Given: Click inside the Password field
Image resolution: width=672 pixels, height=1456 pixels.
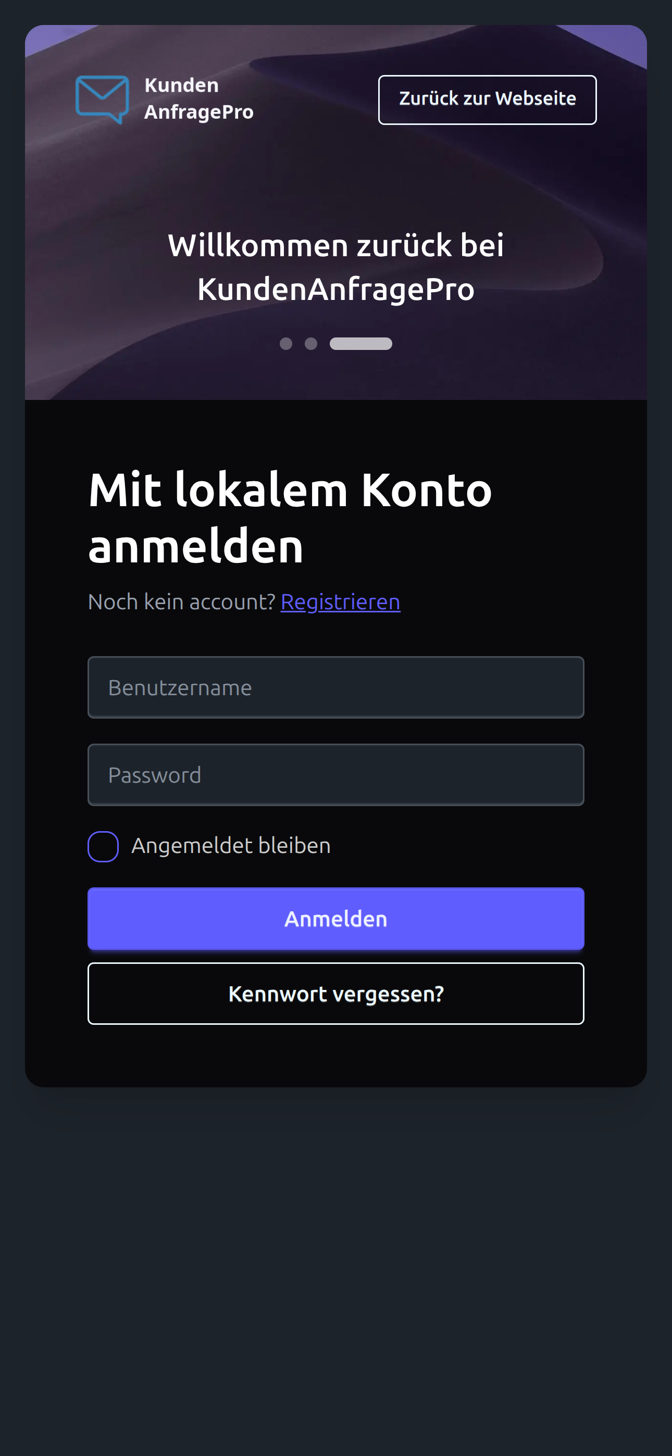Looking at the screenshot, I should coord(336,774).
